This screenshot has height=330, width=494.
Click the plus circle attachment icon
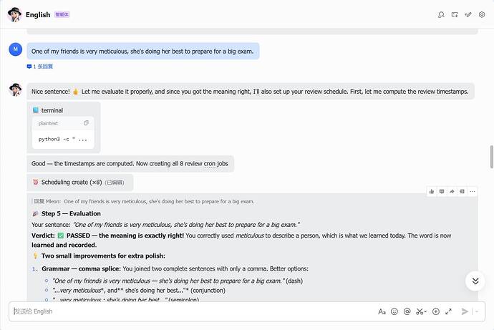pyautogui.click(x=436, y=311)
